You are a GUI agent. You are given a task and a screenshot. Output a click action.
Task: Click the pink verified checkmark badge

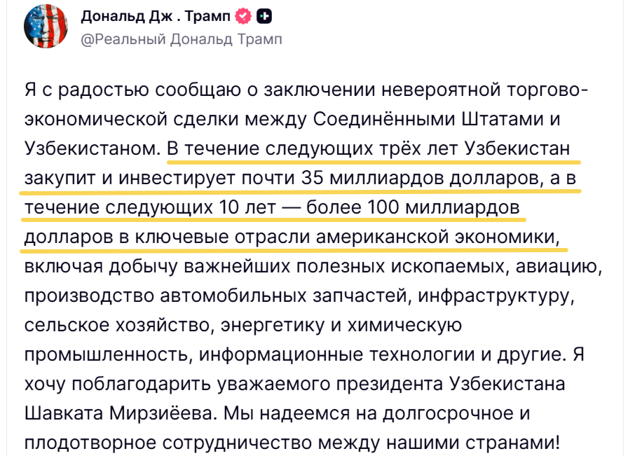pyautogui.click(x=243, y=15)
